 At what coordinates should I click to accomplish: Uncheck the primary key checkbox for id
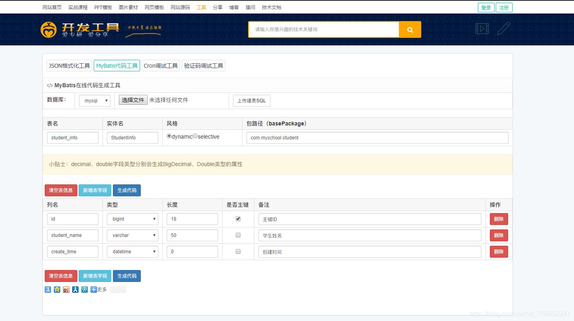238,218
